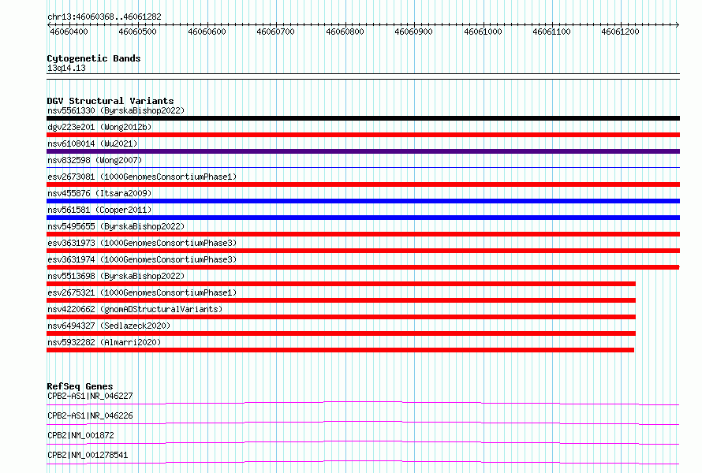Select variant label nsv6494327 (Sedlazeck2020)
The image size is (702, 473).
(x=109, y=326)
